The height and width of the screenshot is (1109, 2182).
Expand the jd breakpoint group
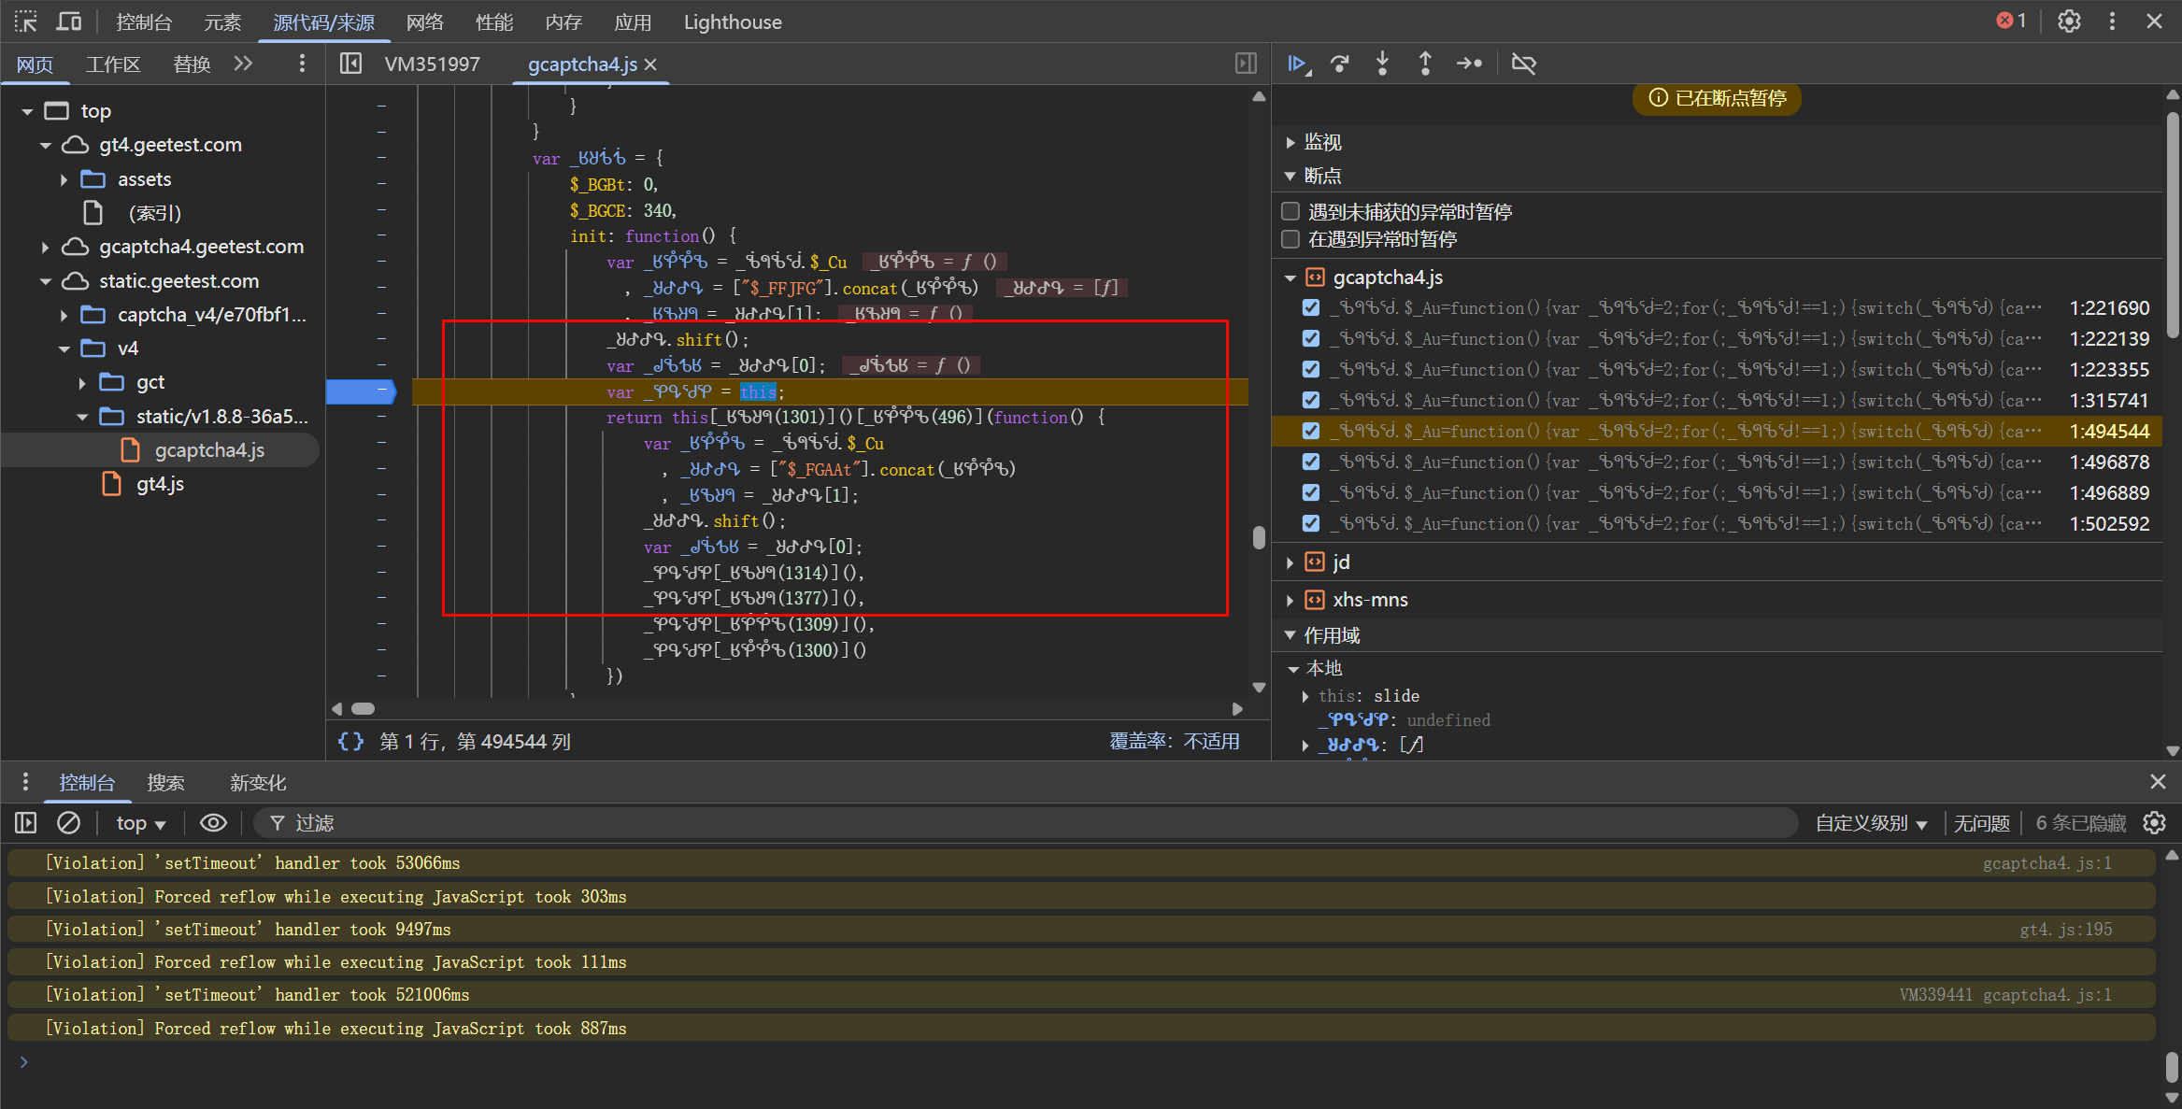(1290, 562)
